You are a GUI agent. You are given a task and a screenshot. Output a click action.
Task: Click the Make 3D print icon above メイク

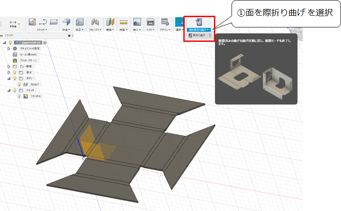150,22
